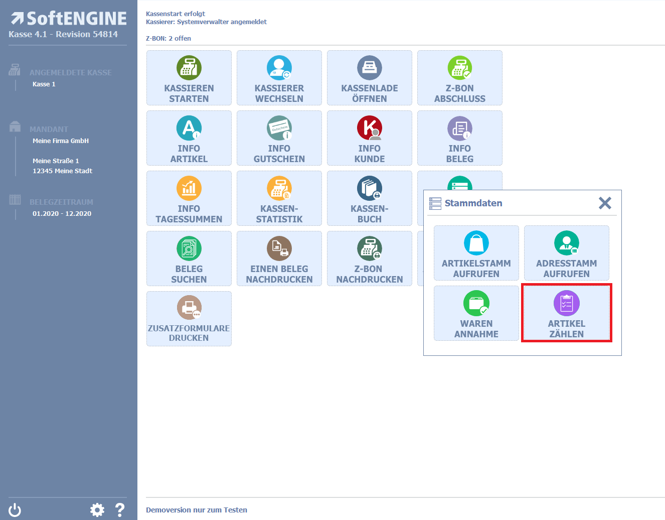Start the Z-Bon Abschluss function
Viewport: 665px width, 520px height.
[x=459, y=78]
